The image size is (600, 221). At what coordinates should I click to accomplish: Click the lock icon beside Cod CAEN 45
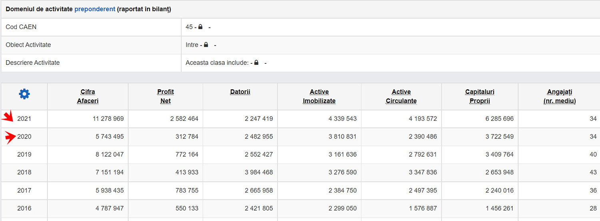(x=200, y=27)
